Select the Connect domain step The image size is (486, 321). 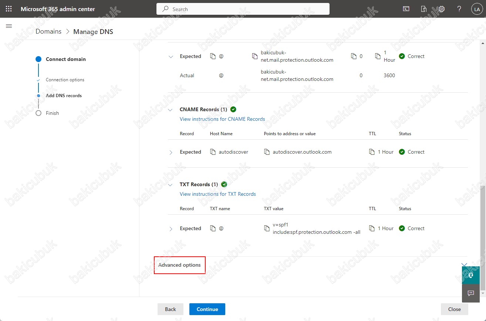coord(65,59)
